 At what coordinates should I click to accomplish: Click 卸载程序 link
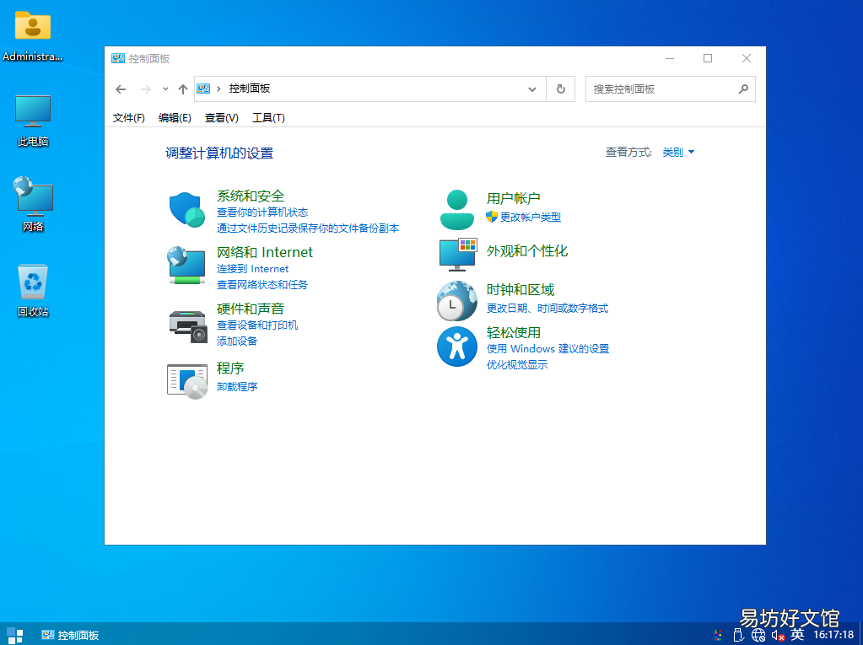(x=237, y=386)
